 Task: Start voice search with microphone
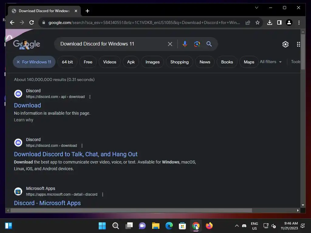tap(185, 44)
